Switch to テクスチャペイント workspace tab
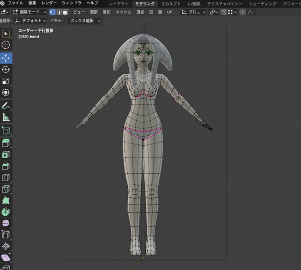301x270 pixels. click(225, 4)
